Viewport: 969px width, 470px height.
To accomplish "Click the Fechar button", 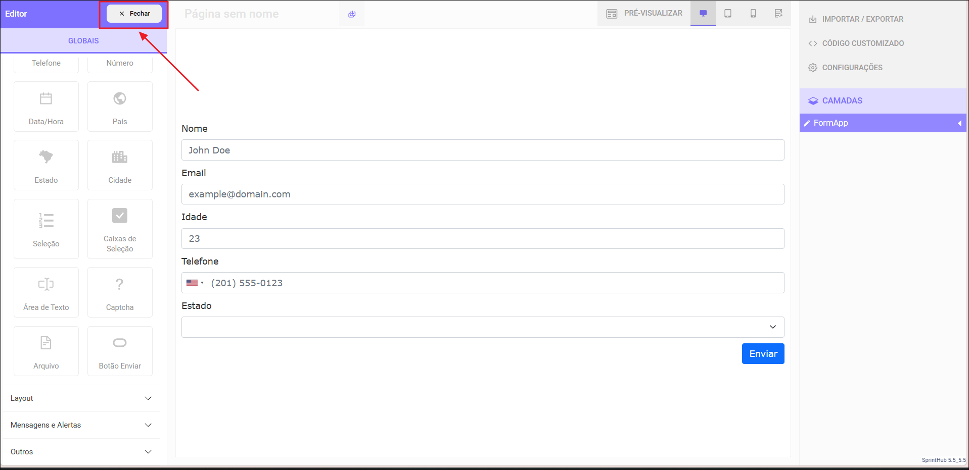I will point(134,14).
